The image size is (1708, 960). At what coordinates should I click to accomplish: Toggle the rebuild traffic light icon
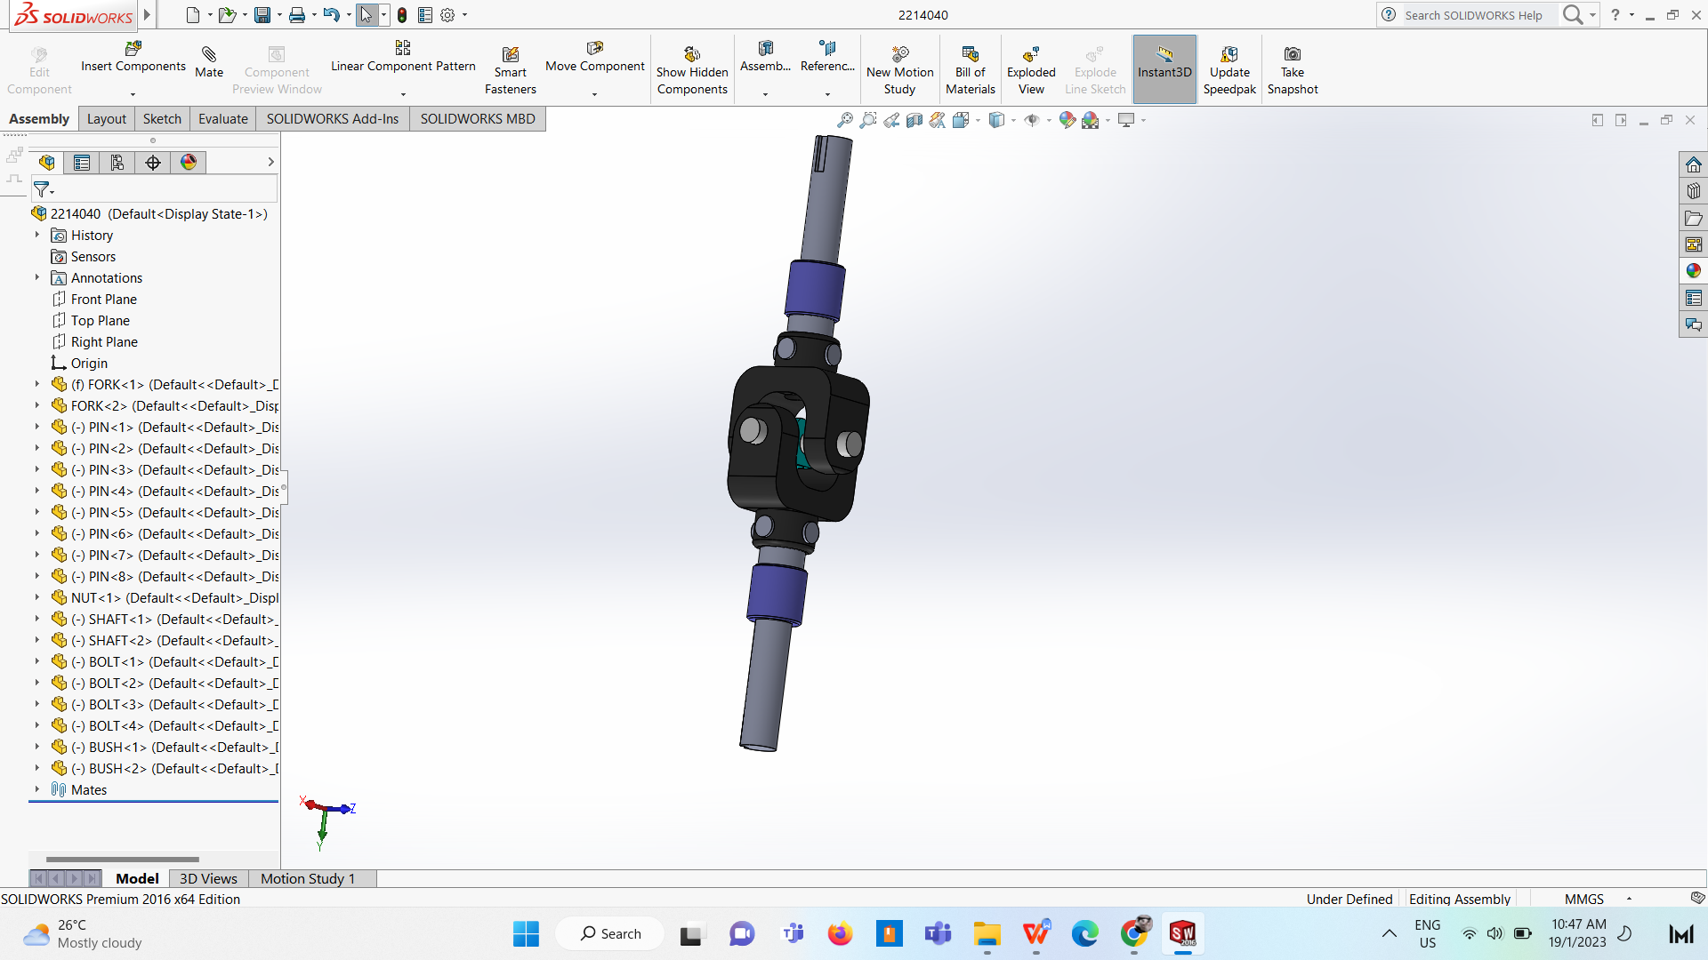point(402,15)
